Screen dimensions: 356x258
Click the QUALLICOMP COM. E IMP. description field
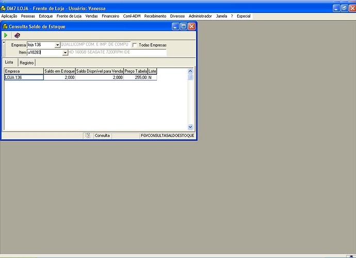(x=95, y=44)
